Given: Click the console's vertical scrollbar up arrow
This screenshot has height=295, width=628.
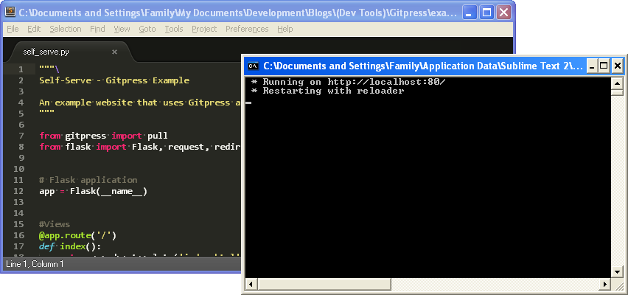Looking at the screenshot, I should pyautogui.click(x=617, y=83).
